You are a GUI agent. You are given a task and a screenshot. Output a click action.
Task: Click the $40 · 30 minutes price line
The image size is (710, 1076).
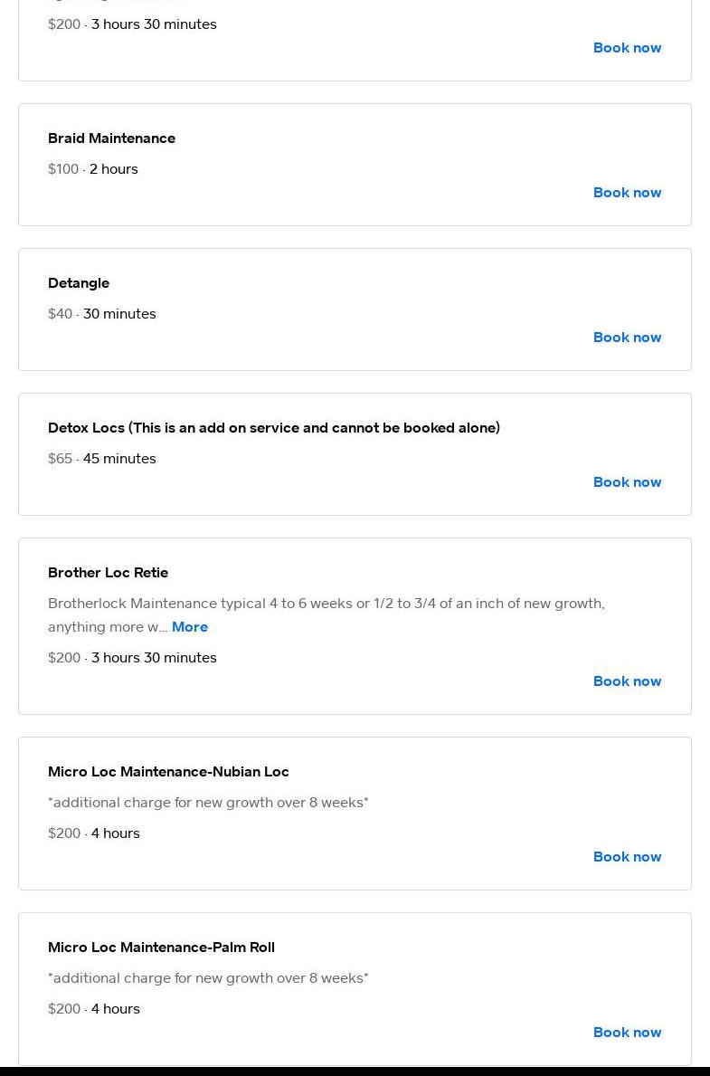pos(102,313)
